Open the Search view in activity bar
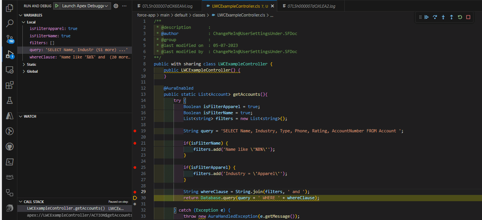 tap(10, 23)
